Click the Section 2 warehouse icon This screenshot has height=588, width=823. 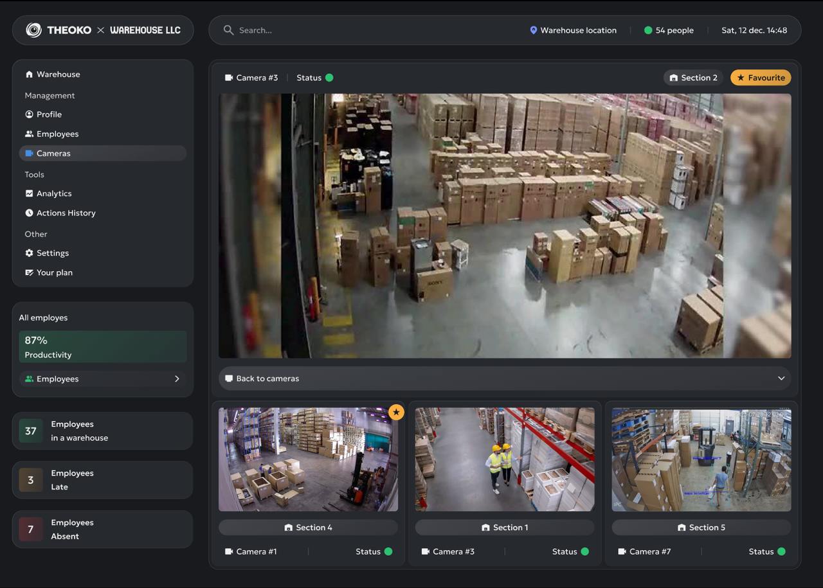coord(673,78)
